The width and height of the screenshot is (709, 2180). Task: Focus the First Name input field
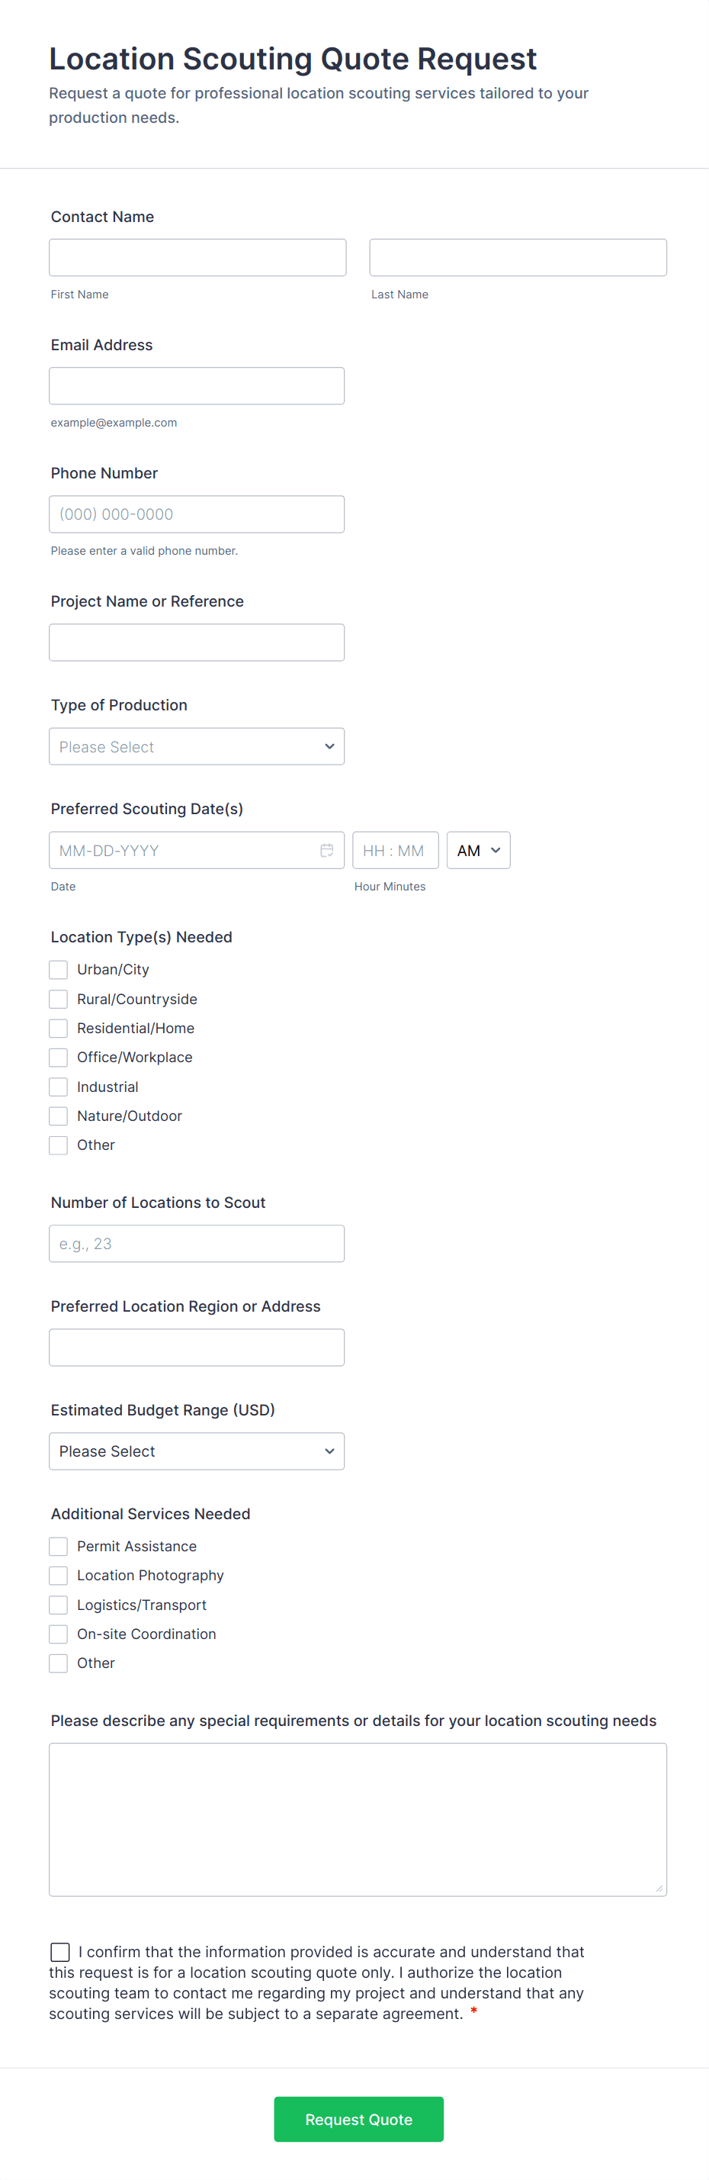(x=197, y=257)
